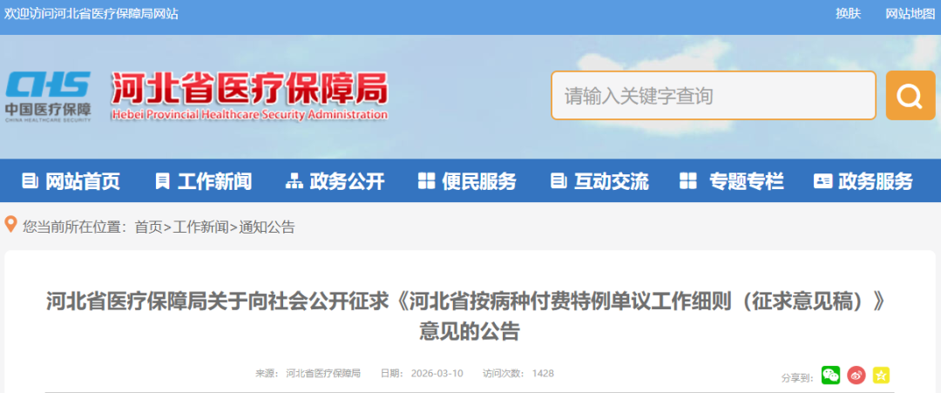Click the CHS China Healthcare Security logo
941x393 pixels.
point(48,96)
